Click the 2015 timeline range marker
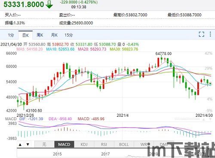This screenshot has height=158, width=215. click(57, 154)
